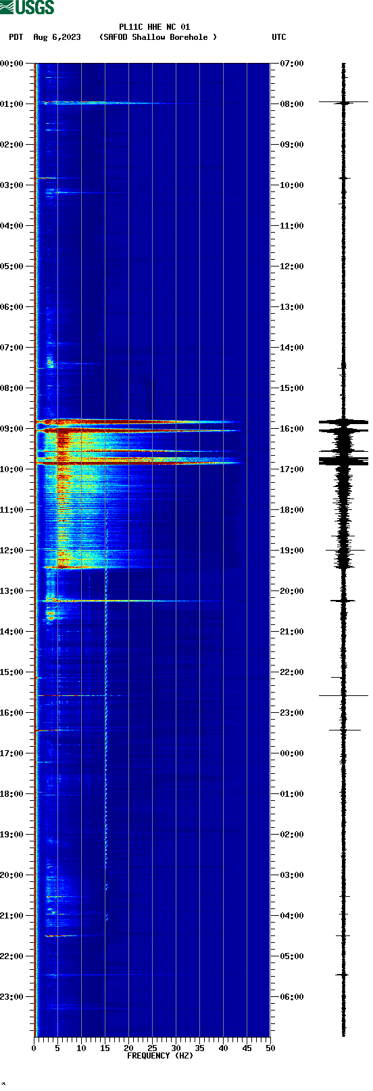Click the 16:00 UTC time label
This screenshot has width=373, height=1091.
click(x=292, y=429)
